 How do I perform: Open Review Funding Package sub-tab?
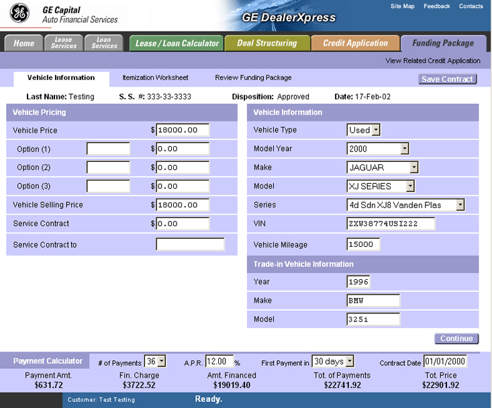click(x=253, y=77)
